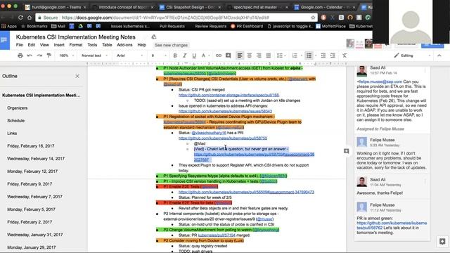Open the Pull Requests bookmark
Screen dimensions: 450x253
pyautogui.click(x=172, y=26)
